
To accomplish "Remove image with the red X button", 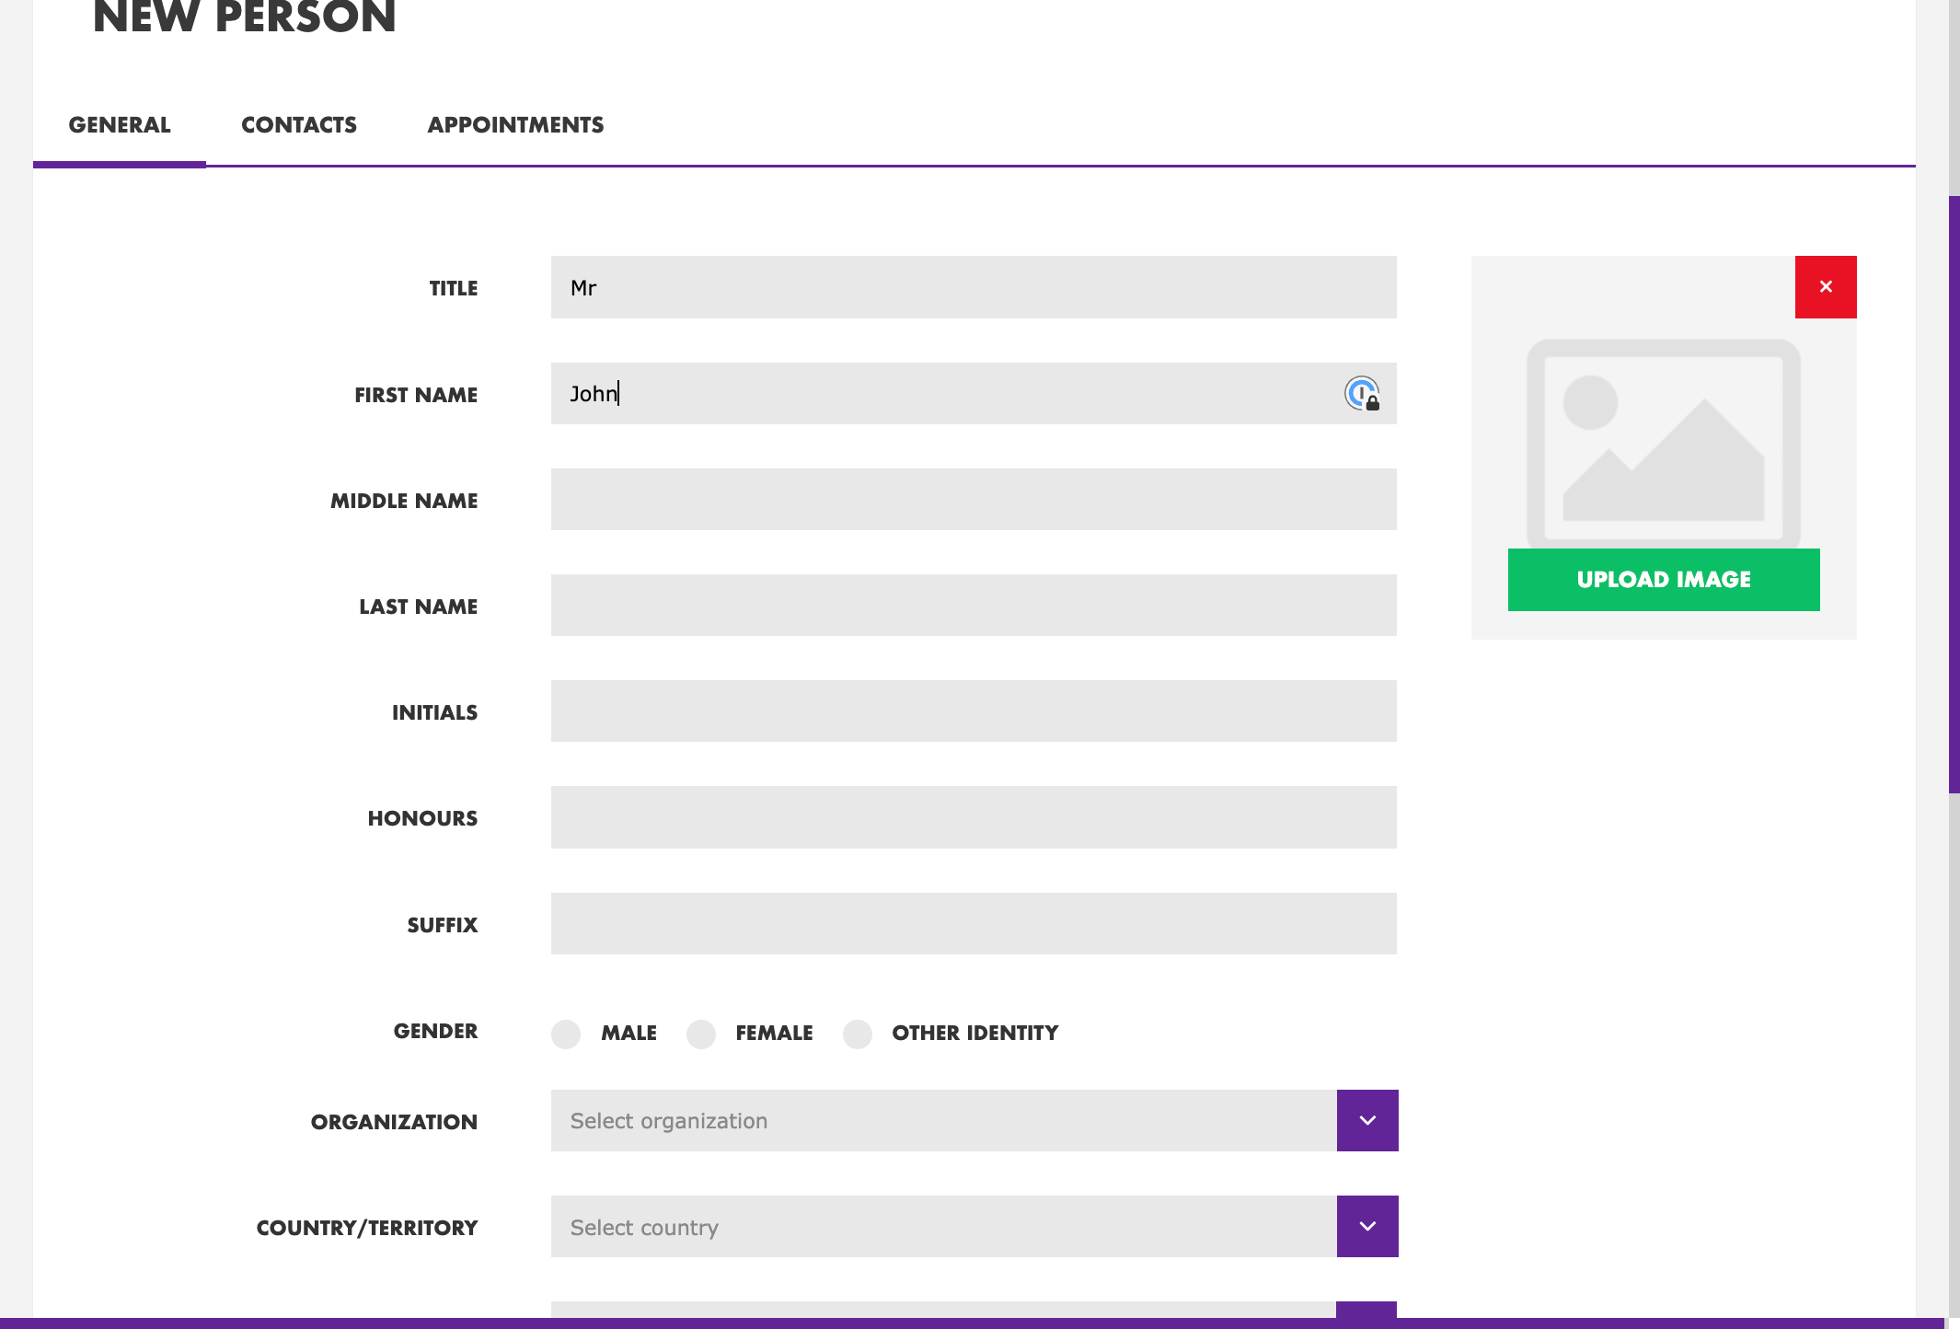I will tap(1826, 287).
